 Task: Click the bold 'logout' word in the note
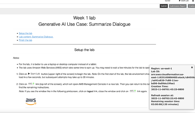tap(90, 91)
